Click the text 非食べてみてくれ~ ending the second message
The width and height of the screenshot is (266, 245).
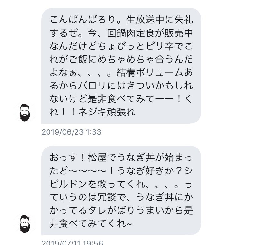tap(91, 224)
